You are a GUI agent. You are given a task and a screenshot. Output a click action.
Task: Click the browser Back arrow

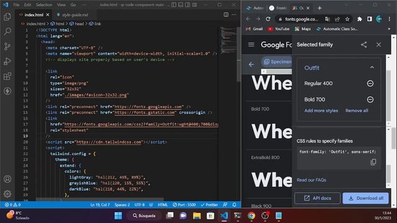click(x=248, y=19)
